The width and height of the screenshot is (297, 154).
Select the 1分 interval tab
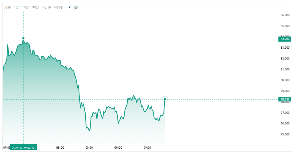(16, 7)
